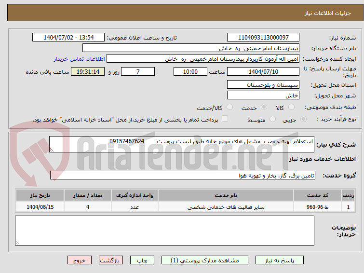The image size is (364, 273).
Task: Click cell سایر فعالیت های خدماتی شخصی
Action: [x=226, y=207]
